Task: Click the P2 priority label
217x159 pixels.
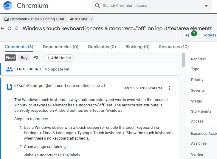Action: (x=36, y=58)
